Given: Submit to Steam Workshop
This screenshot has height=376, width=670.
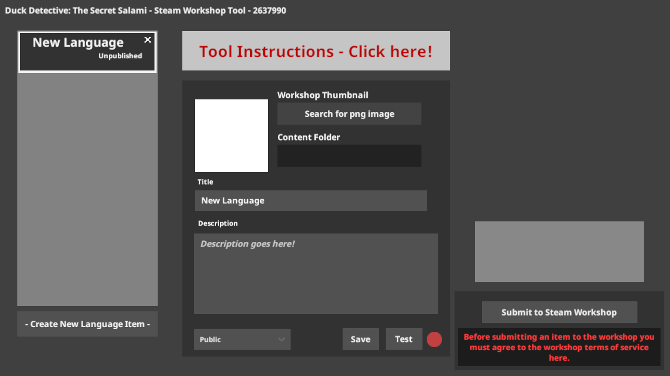Looking at the screenshot, I should tap(559, 312).
